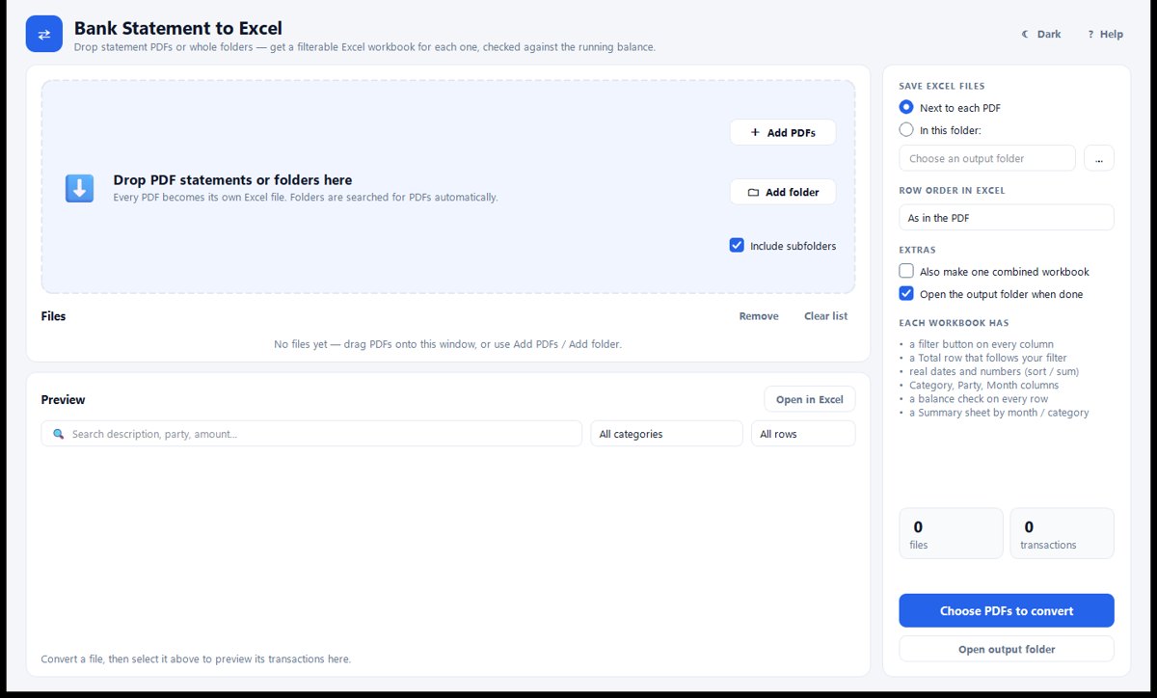Viewport: 1157px width, 698px height.
Task: Click Open output folder button
Action: (1007, 649)
